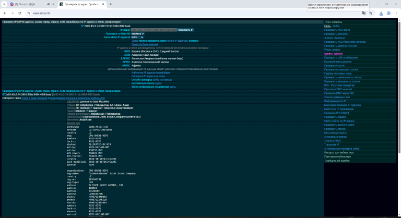Open Найти сайты по IP адресу link
This screenshot has width=401, height=218.
point(339,121)
